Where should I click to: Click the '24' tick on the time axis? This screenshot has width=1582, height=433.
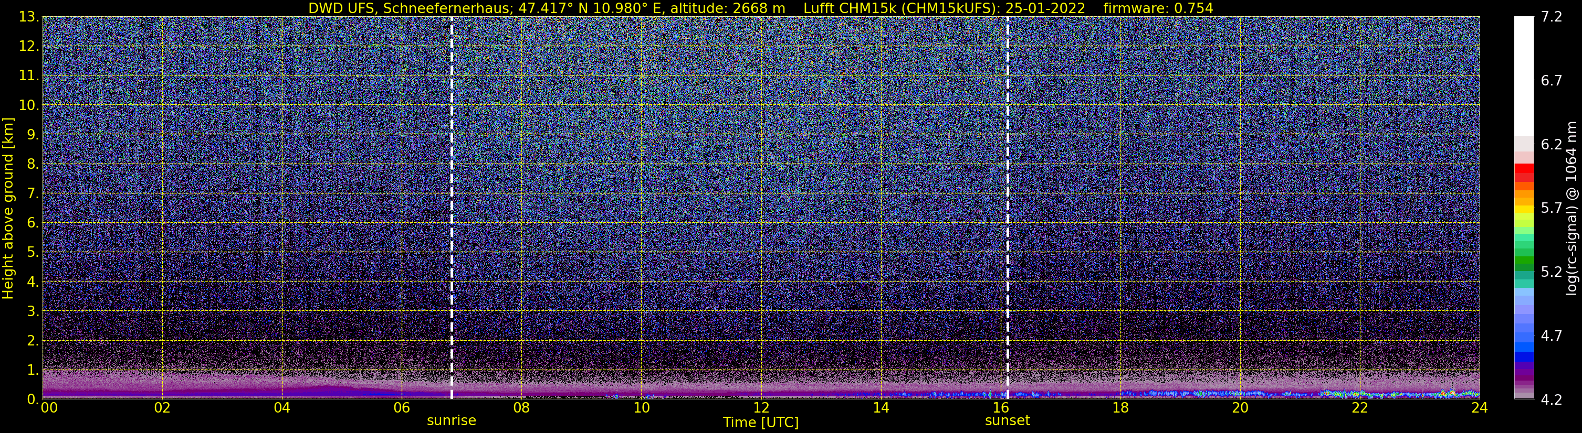pyautogui.click(x=1480, y=408)
